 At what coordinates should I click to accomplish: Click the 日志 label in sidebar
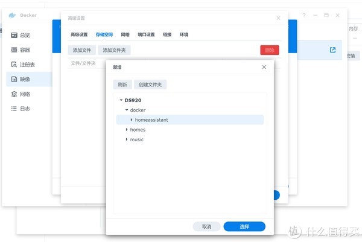tap(25, 109)
